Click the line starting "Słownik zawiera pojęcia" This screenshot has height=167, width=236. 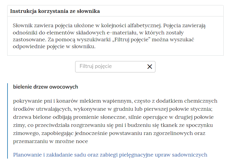point(109,26)
